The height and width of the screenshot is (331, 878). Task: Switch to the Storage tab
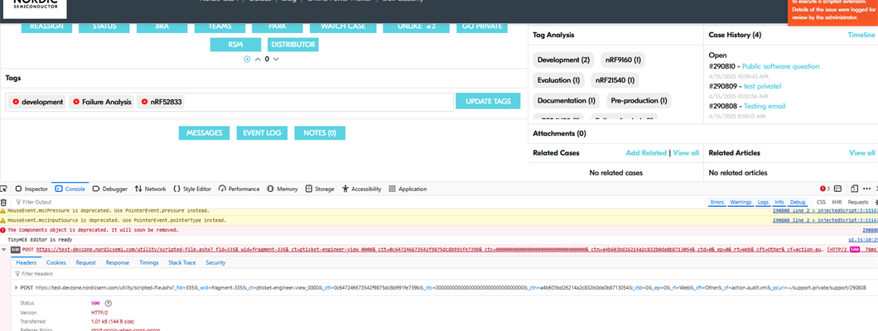[320, 189]
